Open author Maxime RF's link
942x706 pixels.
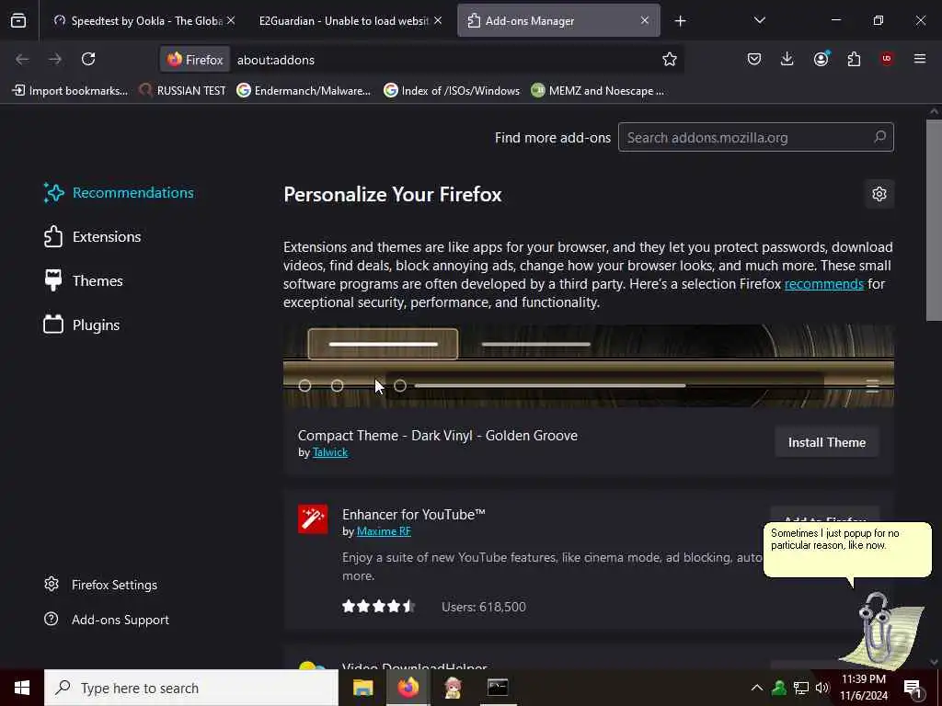[384, 531]
